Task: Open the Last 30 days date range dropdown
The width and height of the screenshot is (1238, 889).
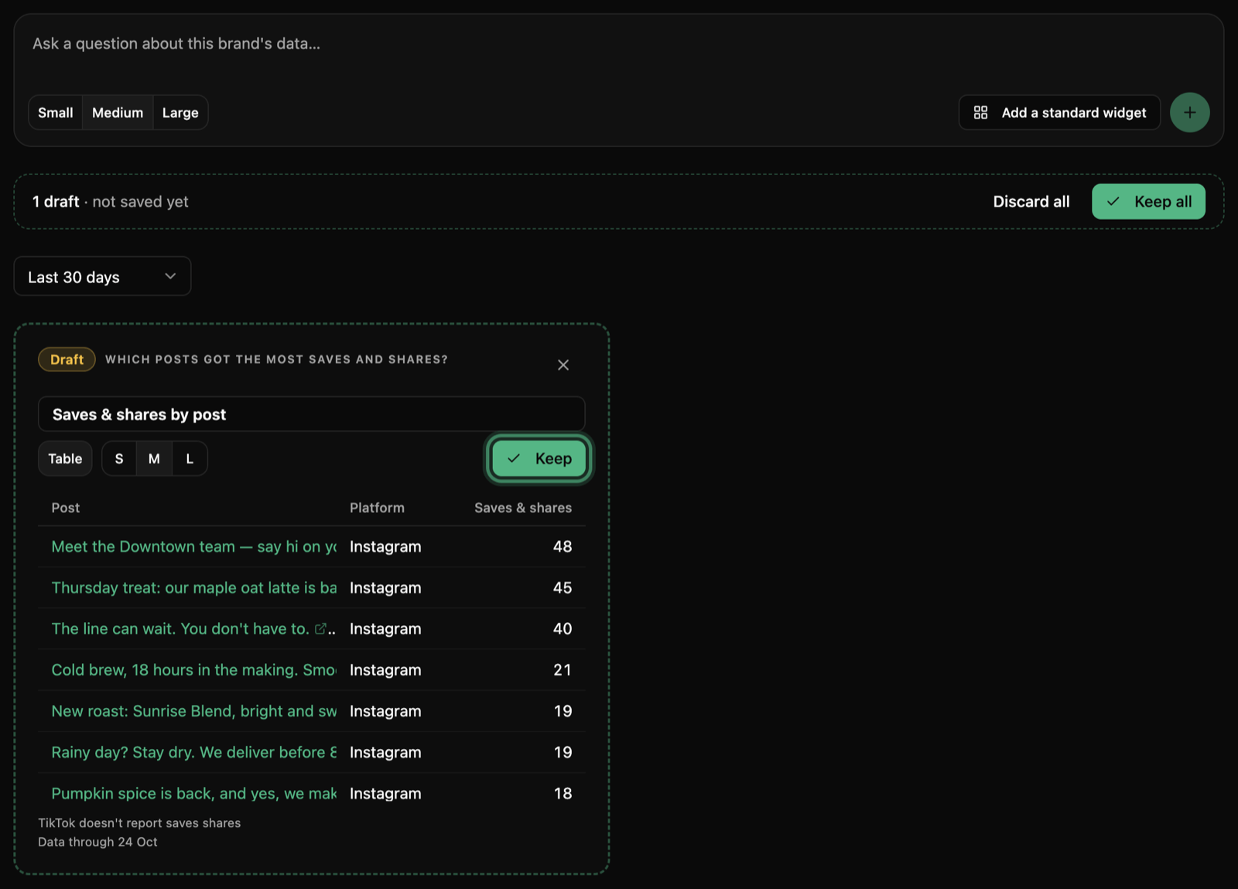Action: click(102, 276)
